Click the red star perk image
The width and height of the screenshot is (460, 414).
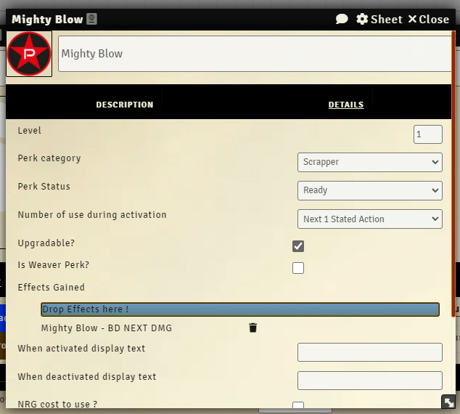coord(29,54)
